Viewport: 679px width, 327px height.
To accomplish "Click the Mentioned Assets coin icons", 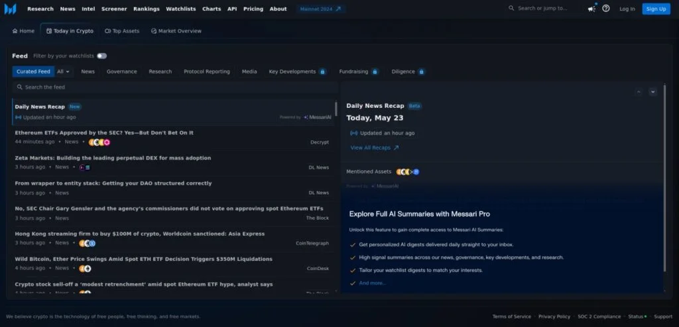I will click(408, 171).
